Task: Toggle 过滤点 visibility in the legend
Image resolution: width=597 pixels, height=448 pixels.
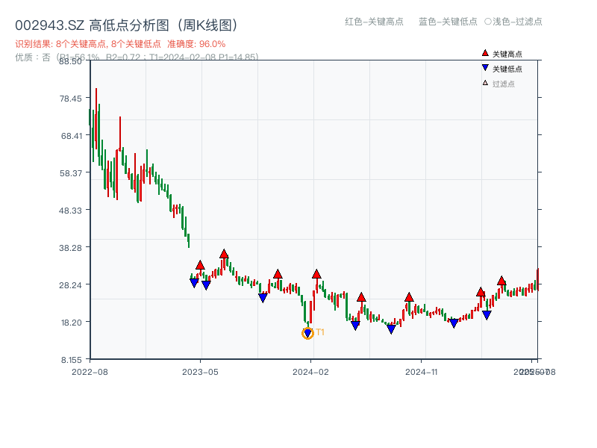Action: tap(498, 84)
